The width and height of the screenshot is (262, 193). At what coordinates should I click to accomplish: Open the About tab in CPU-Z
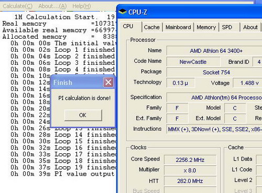click(x=250, y=27)
